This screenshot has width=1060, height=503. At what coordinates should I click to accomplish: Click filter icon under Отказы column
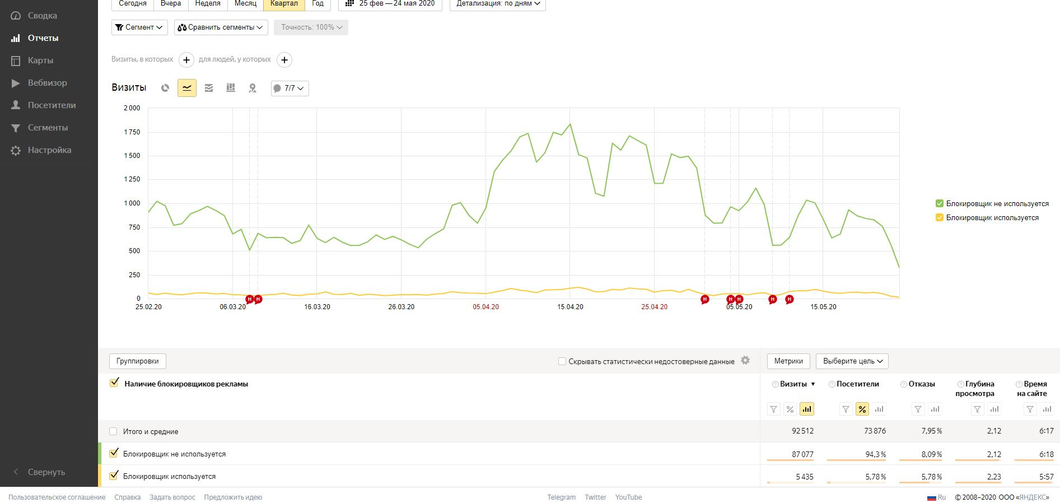(918, 409)
